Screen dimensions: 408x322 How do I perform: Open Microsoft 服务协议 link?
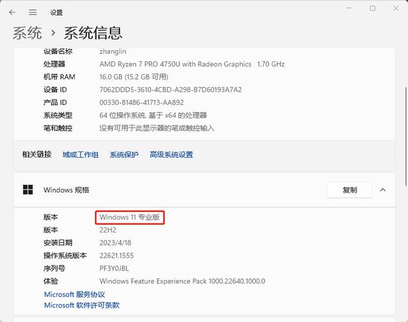click(74, 294)
